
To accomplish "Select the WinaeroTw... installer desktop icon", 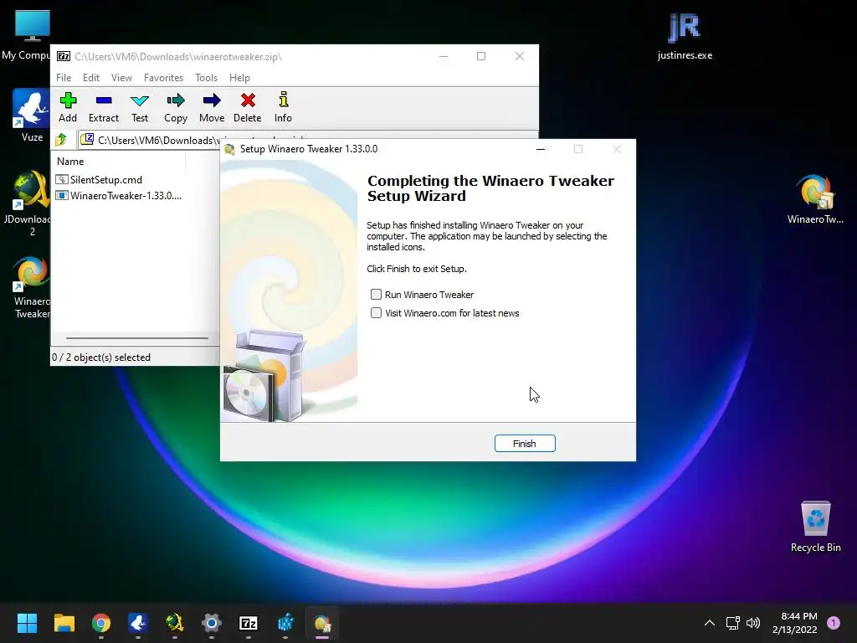I will tap(815, 199).
